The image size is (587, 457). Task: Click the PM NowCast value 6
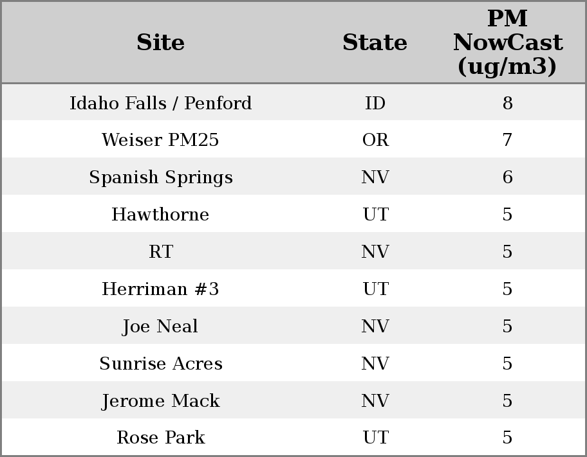click(x=507, y=177)
